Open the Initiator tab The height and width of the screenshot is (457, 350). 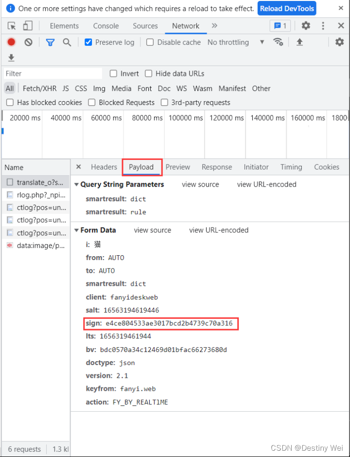[256, 167]
